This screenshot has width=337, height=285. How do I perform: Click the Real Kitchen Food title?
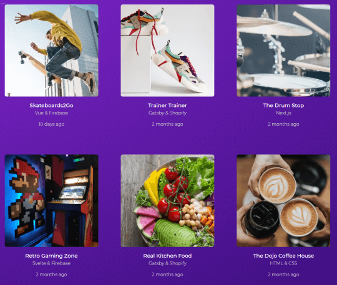click(167, 256)
